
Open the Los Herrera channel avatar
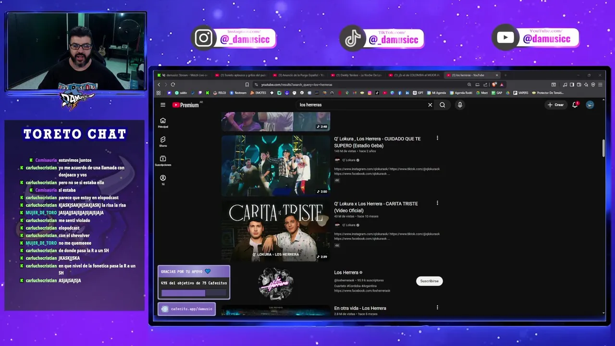276,284
